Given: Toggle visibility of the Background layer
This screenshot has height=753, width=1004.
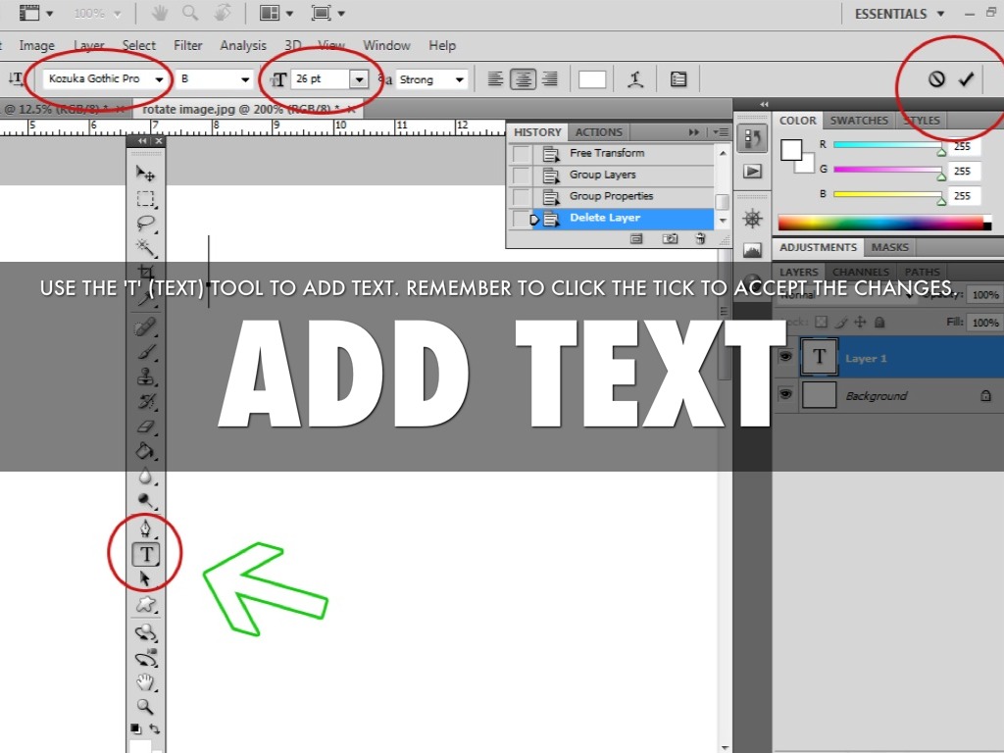Looking at the screenshot, I should pyautogui.click(x=785, y=395).
